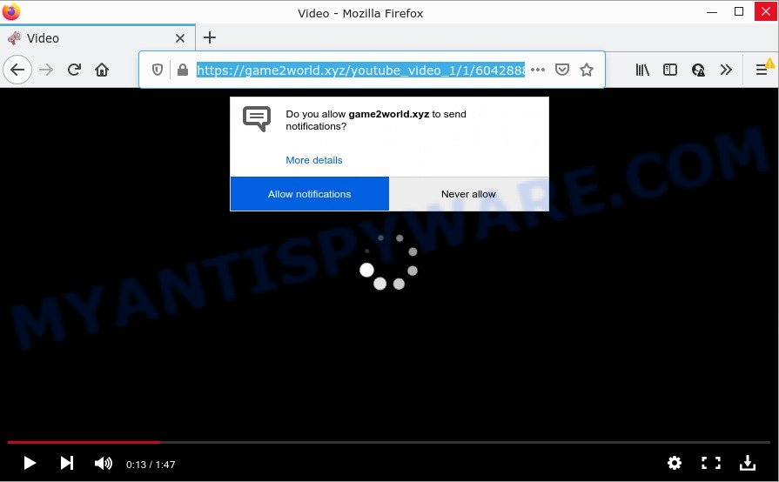Click the forward navigation arrow
Viewport: 779px width, 482px height.
(x=46, y=70)
